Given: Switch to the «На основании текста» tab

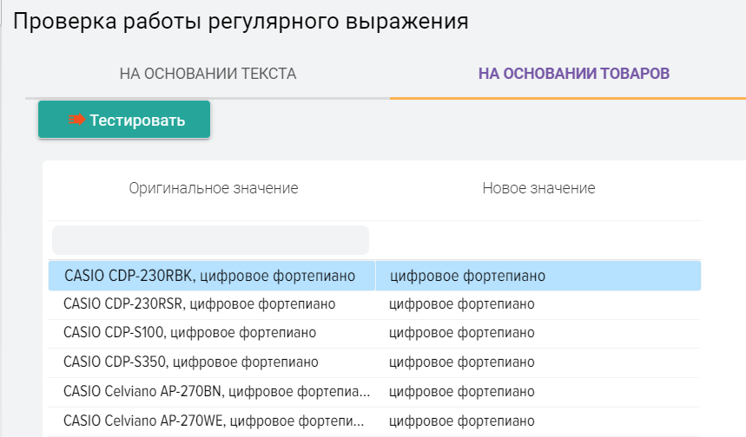Looking at the screenshot, I should (208, 74).
